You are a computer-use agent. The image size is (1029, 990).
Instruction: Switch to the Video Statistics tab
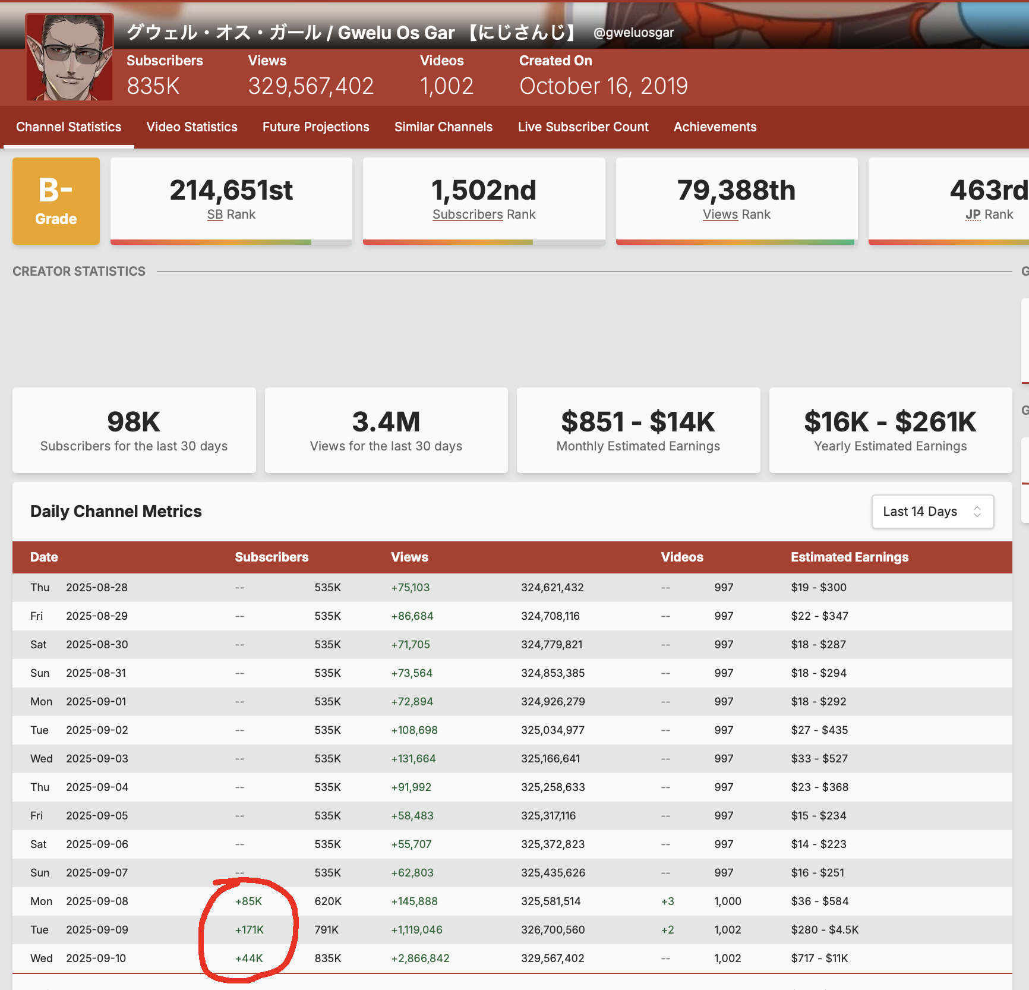[192, 127]
